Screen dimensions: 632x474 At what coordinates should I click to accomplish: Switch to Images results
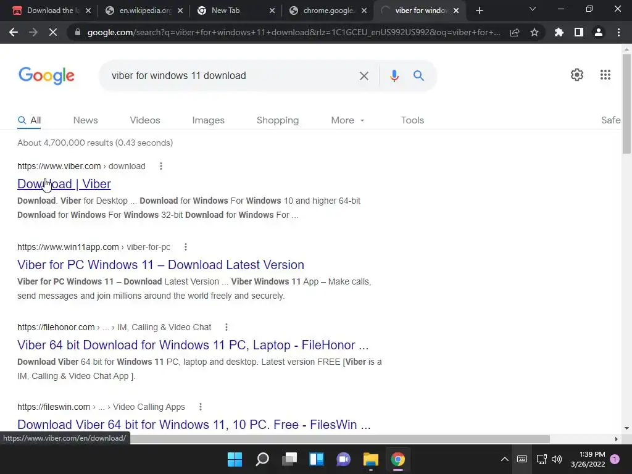pyautogui.click(x=209, y=120)
